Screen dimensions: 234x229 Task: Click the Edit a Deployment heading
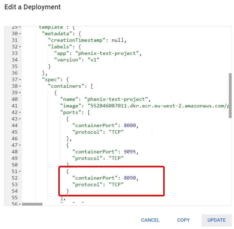coord(32,7)
